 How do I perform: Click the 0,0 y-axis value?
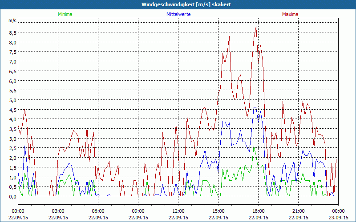(x=12, y=196)
